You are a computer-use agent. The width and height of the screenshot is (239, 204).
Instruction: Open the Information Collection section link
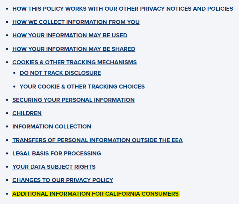[52, 126]
